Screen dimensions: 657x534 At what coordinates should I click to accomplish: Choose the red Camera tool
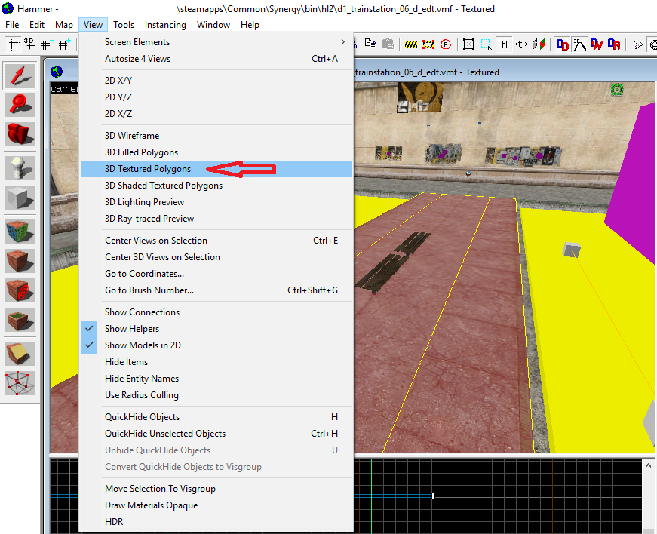point(20,134)
